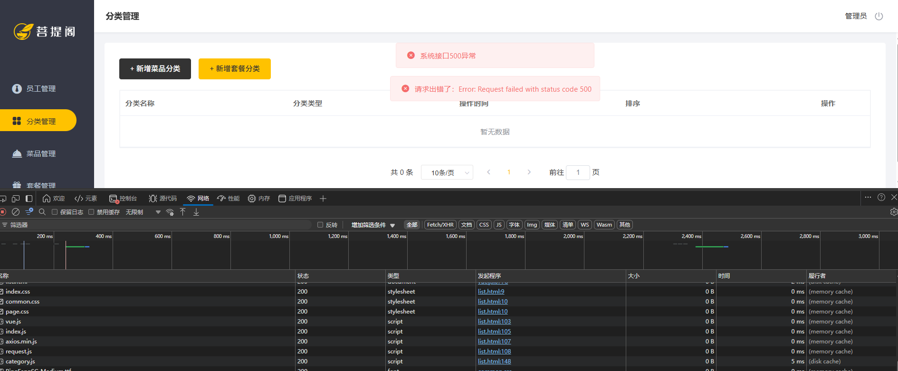Dismiss the 系统接口500异常 error icon
Screen dimensions: 898x371
point(411,56)
